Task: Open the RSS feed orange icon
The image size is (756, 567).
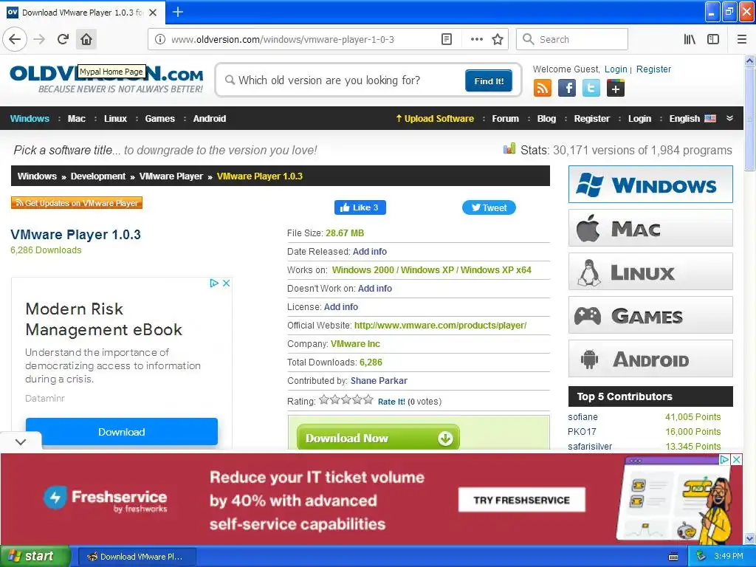Action: pyautogui.click(x=543, y=89)
